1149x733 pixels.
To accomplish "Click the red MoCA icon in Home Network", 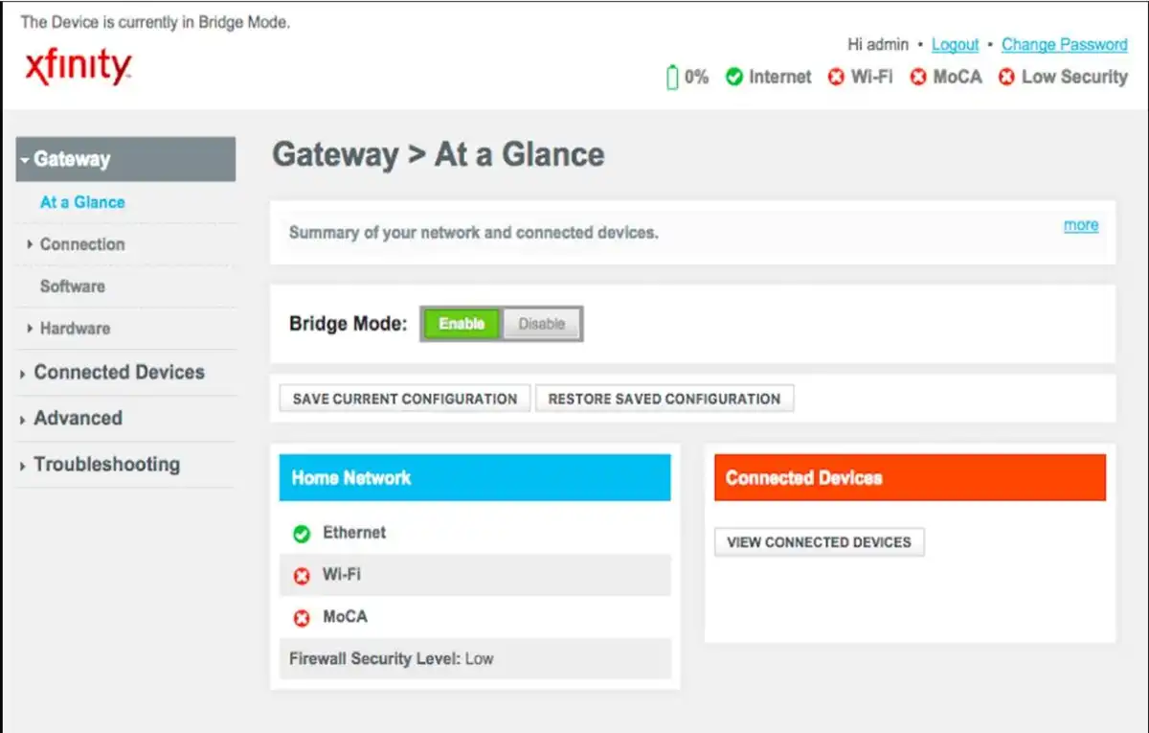I will click(302, 618).
